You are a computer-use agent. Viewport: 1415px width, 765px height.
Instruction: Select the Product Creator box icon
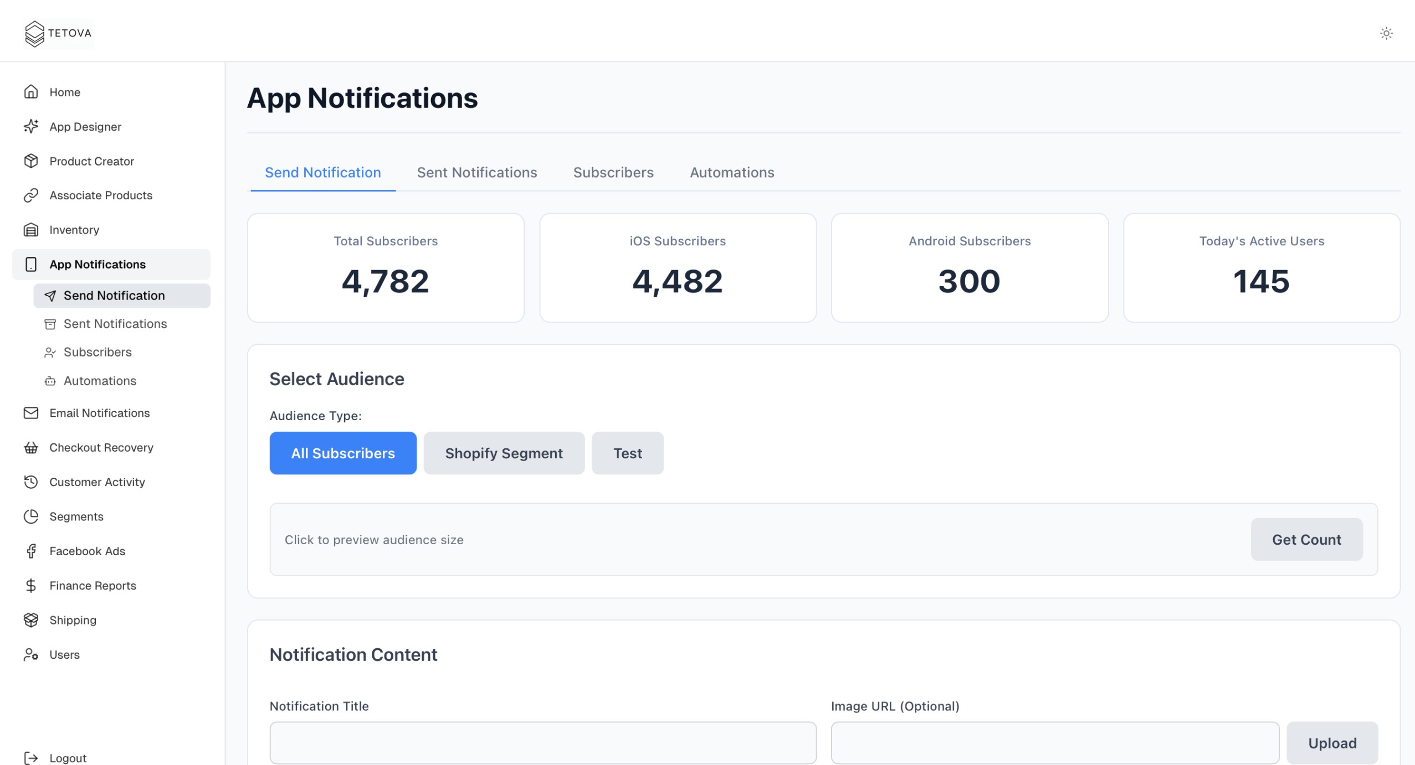click(32, 161)
